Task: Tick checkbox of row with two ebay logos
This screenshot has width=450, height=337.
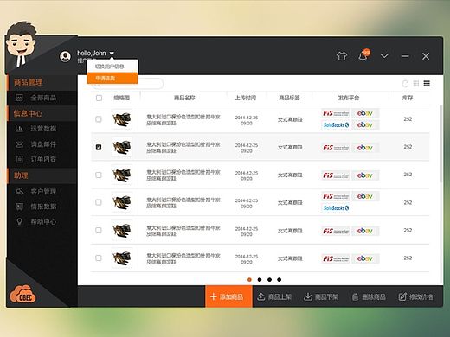Action: (99, 119)
